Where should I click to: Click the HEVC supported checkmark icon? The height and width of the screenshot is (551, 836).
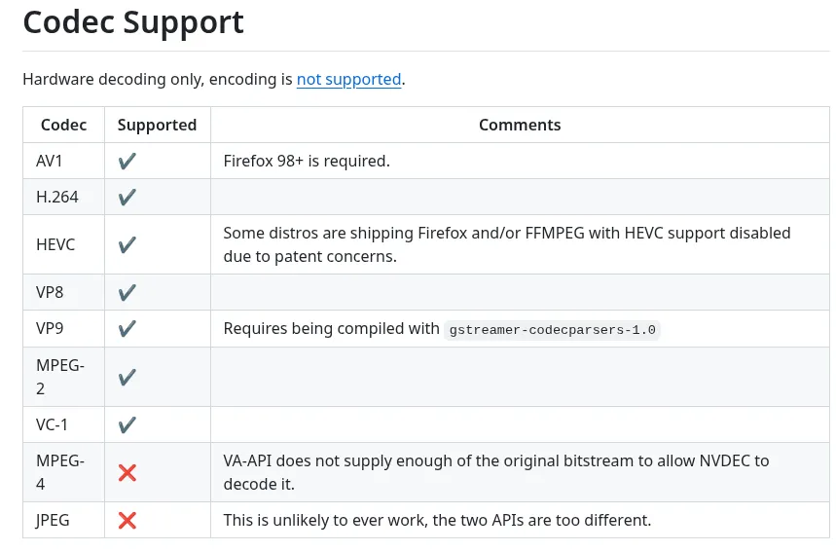[x=127, y=244]
